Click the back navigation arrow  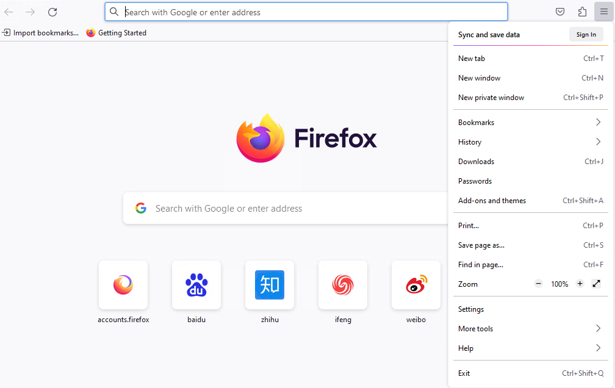click(x=9, y=12)
